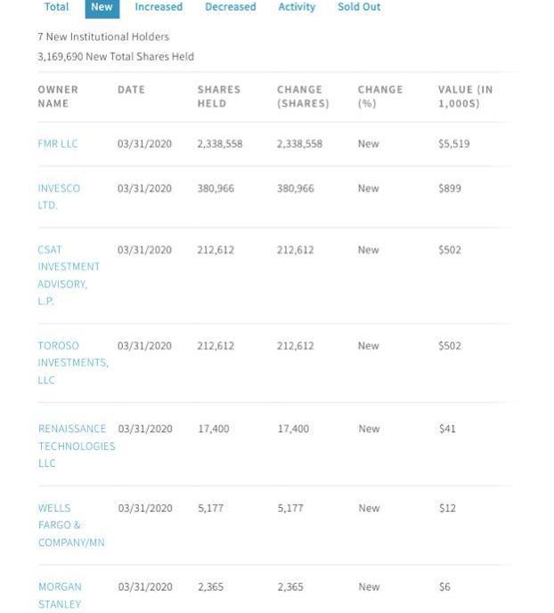Show the Decreased holders tab

(230, 7)
